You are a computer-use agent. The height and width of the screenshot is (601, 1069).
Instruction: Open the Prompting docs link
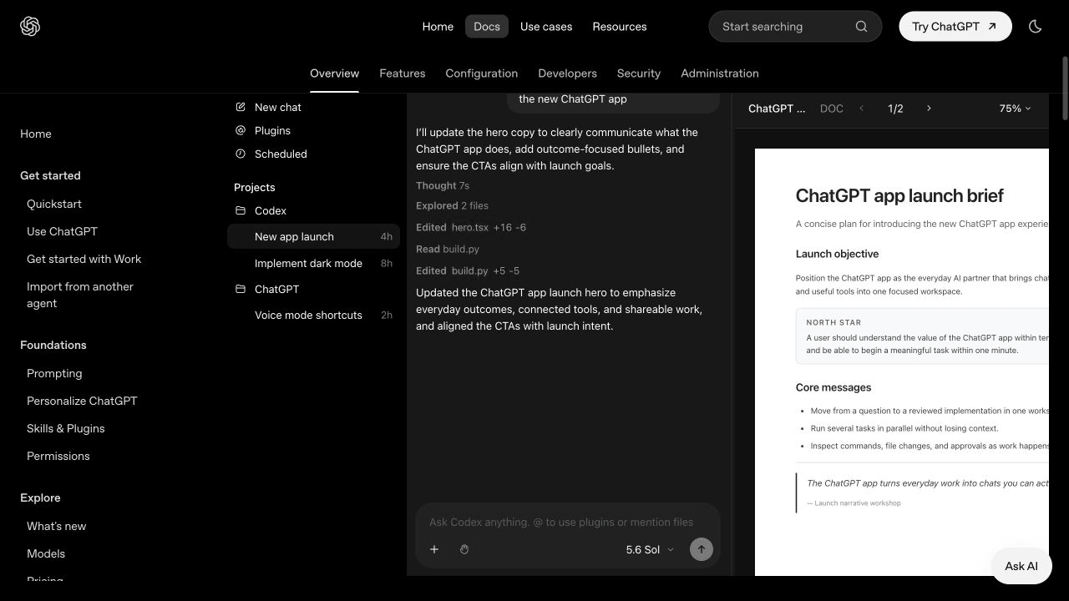tap(54, 373)
